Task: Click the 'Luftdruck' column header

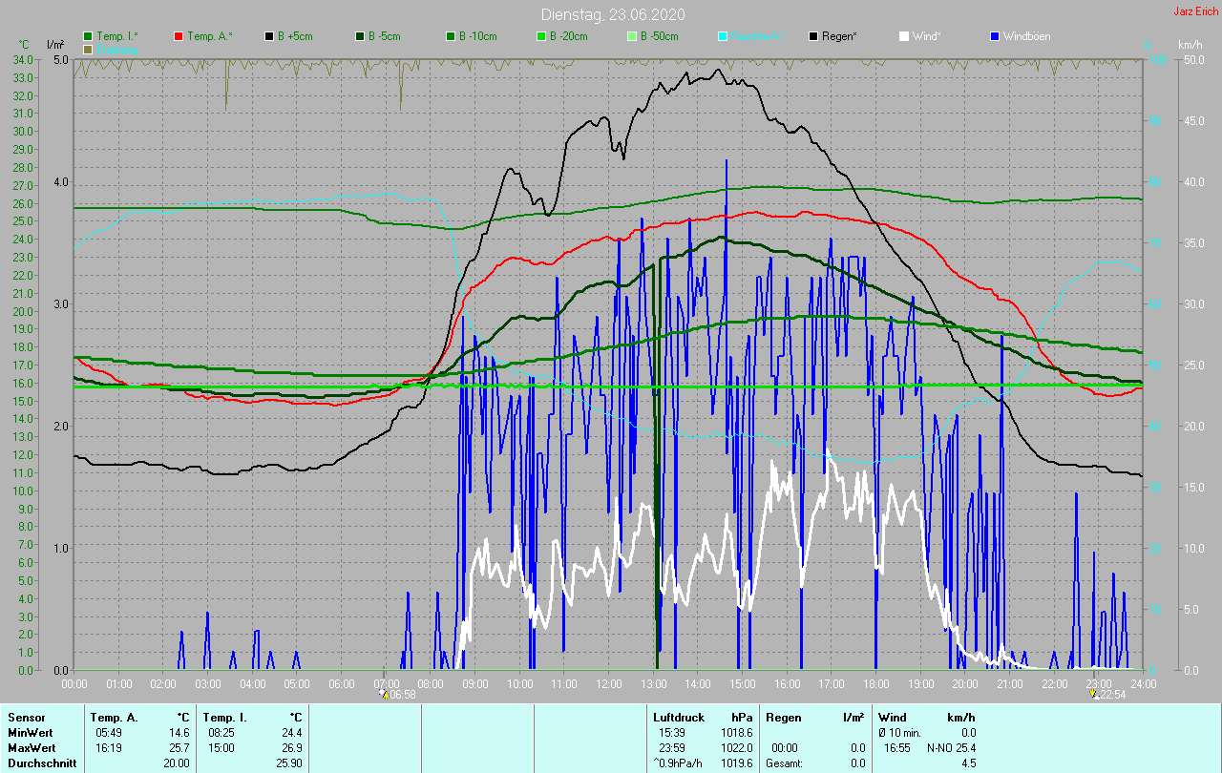Action: 678,717
